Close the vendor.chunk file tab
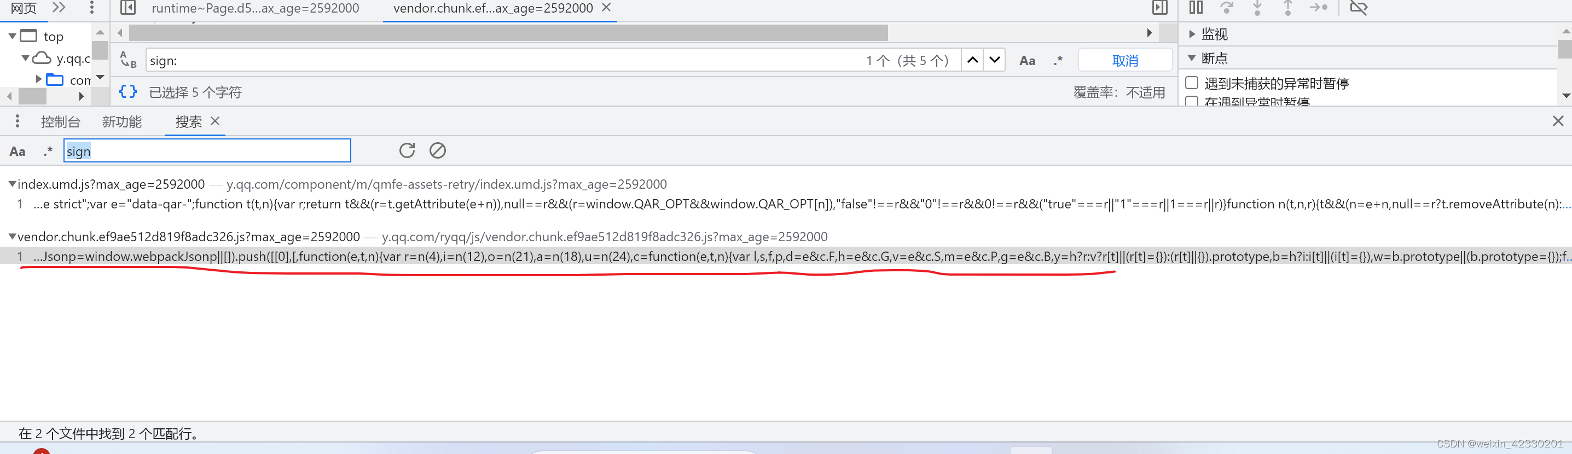Screen dimensions: 1572x454 coord(606,7)
